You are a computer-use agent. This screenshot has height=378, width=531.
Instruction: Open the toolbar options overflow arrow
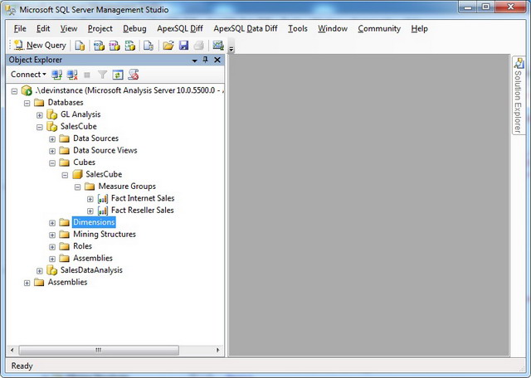click(x=231, y=50)
